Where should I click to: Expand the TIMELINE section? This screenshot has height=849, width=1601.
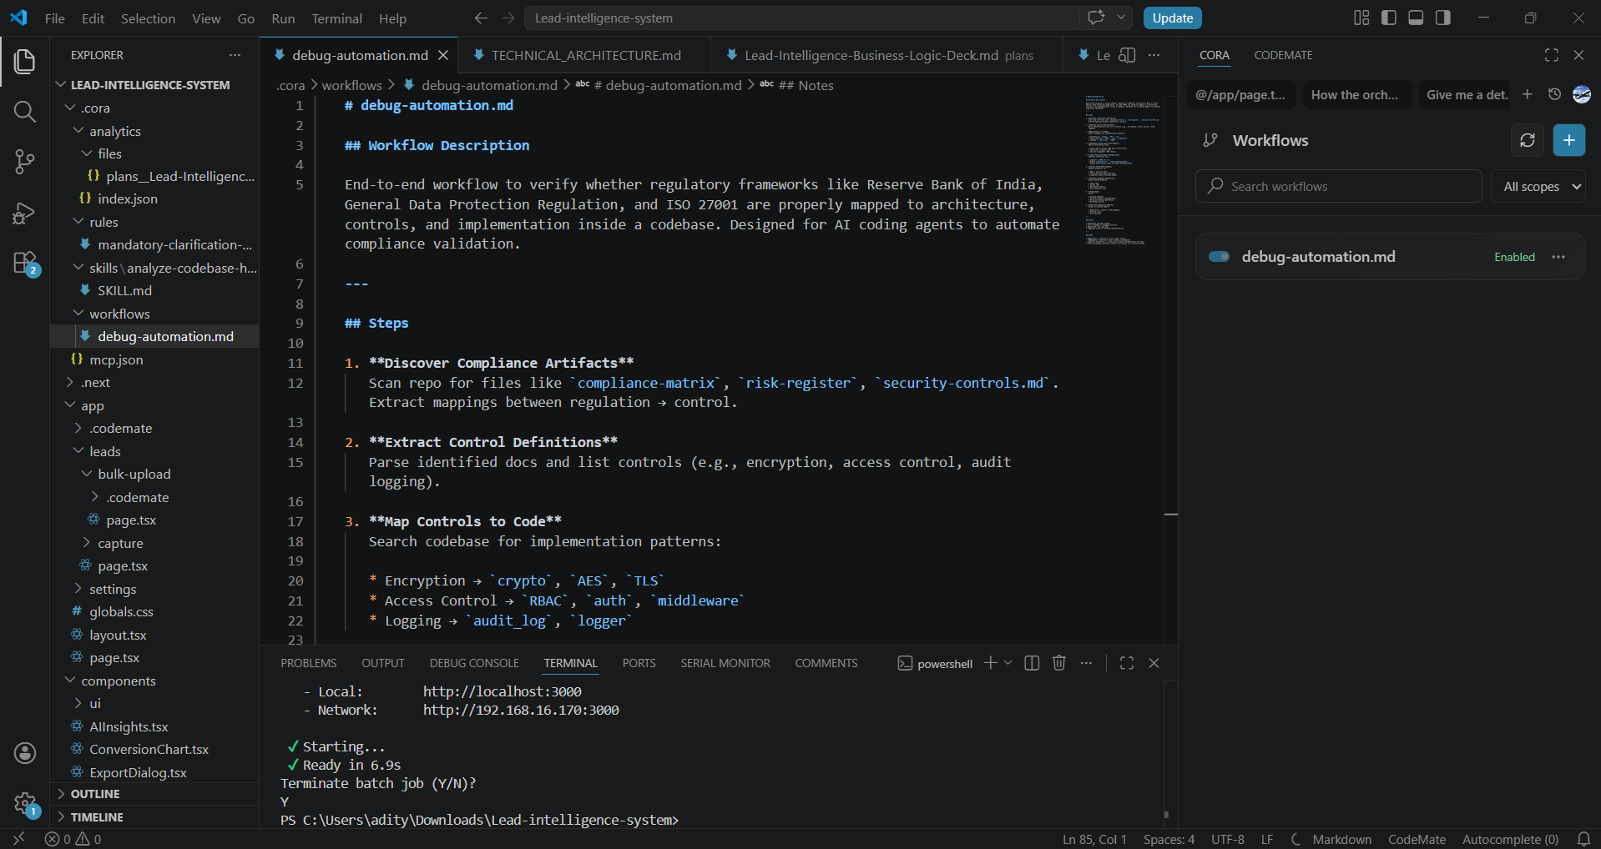point(96,817)
